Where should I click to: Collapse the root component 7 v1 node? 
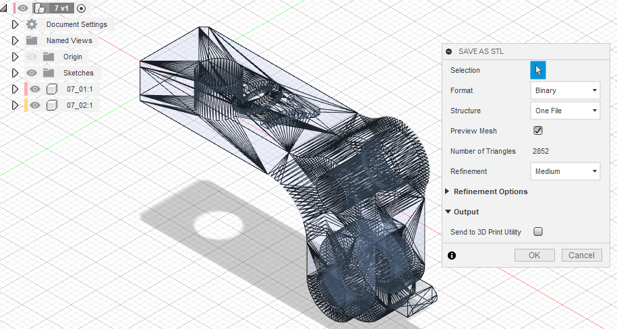pyautogui.click(x=3, y=8)
